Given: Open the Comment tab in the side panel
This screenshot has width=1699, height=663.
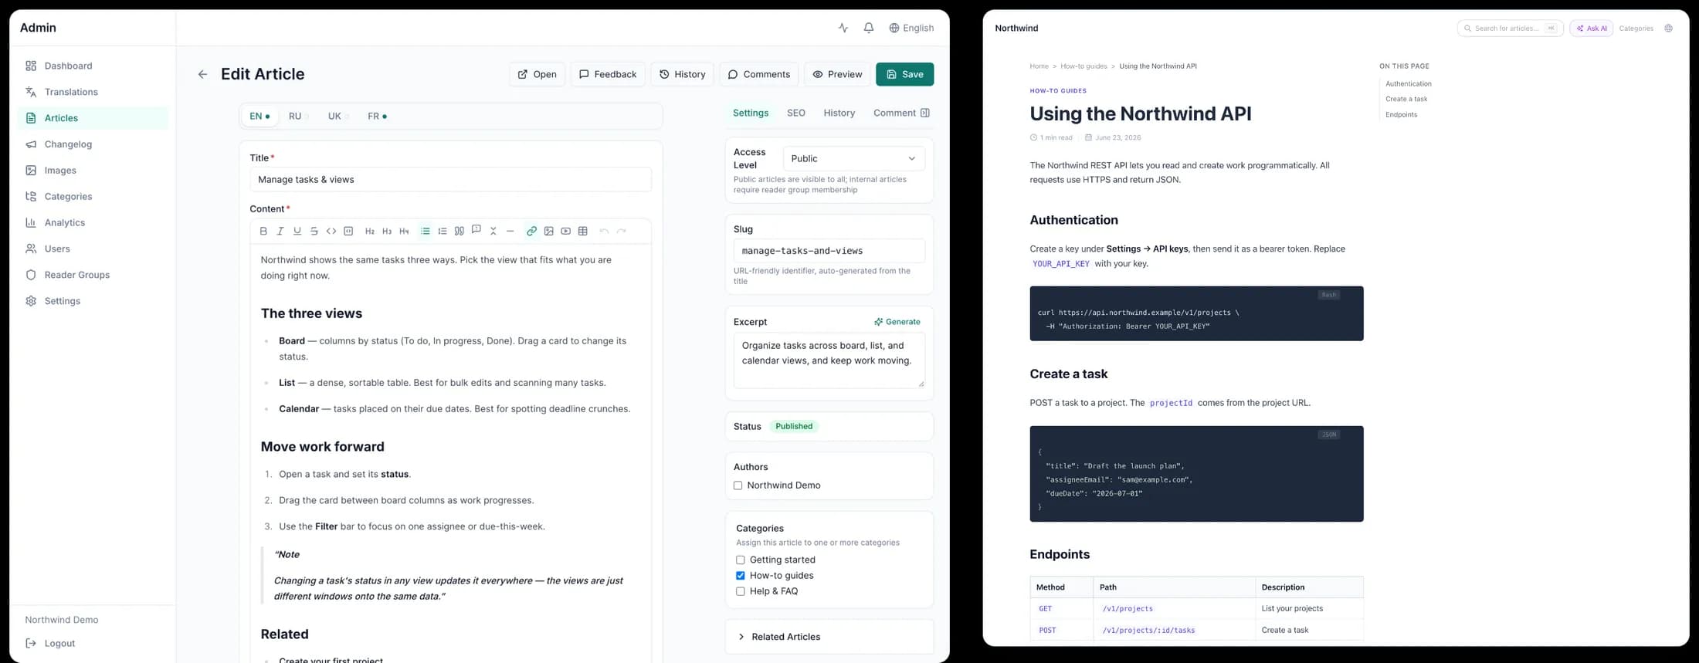Looking at the screenshot, I should coord(894,113).
